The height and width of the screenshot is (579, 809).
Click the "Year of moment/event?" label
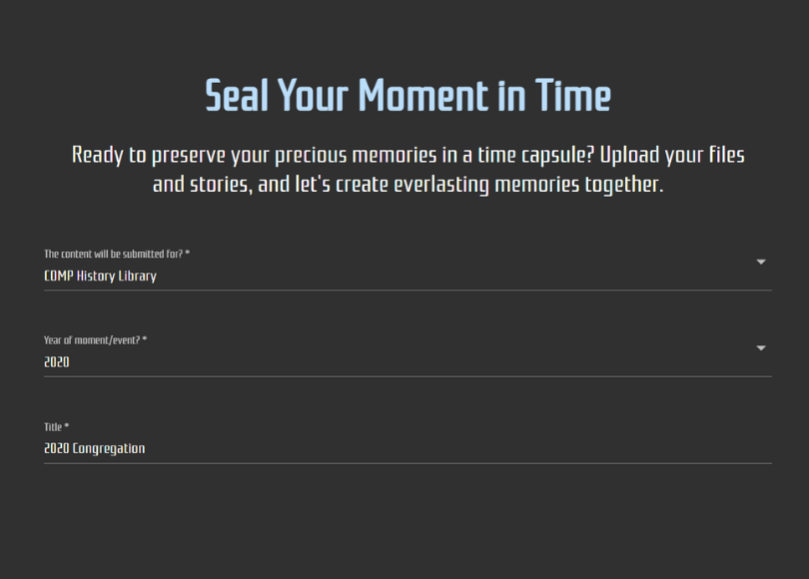[x=95, y=340]
